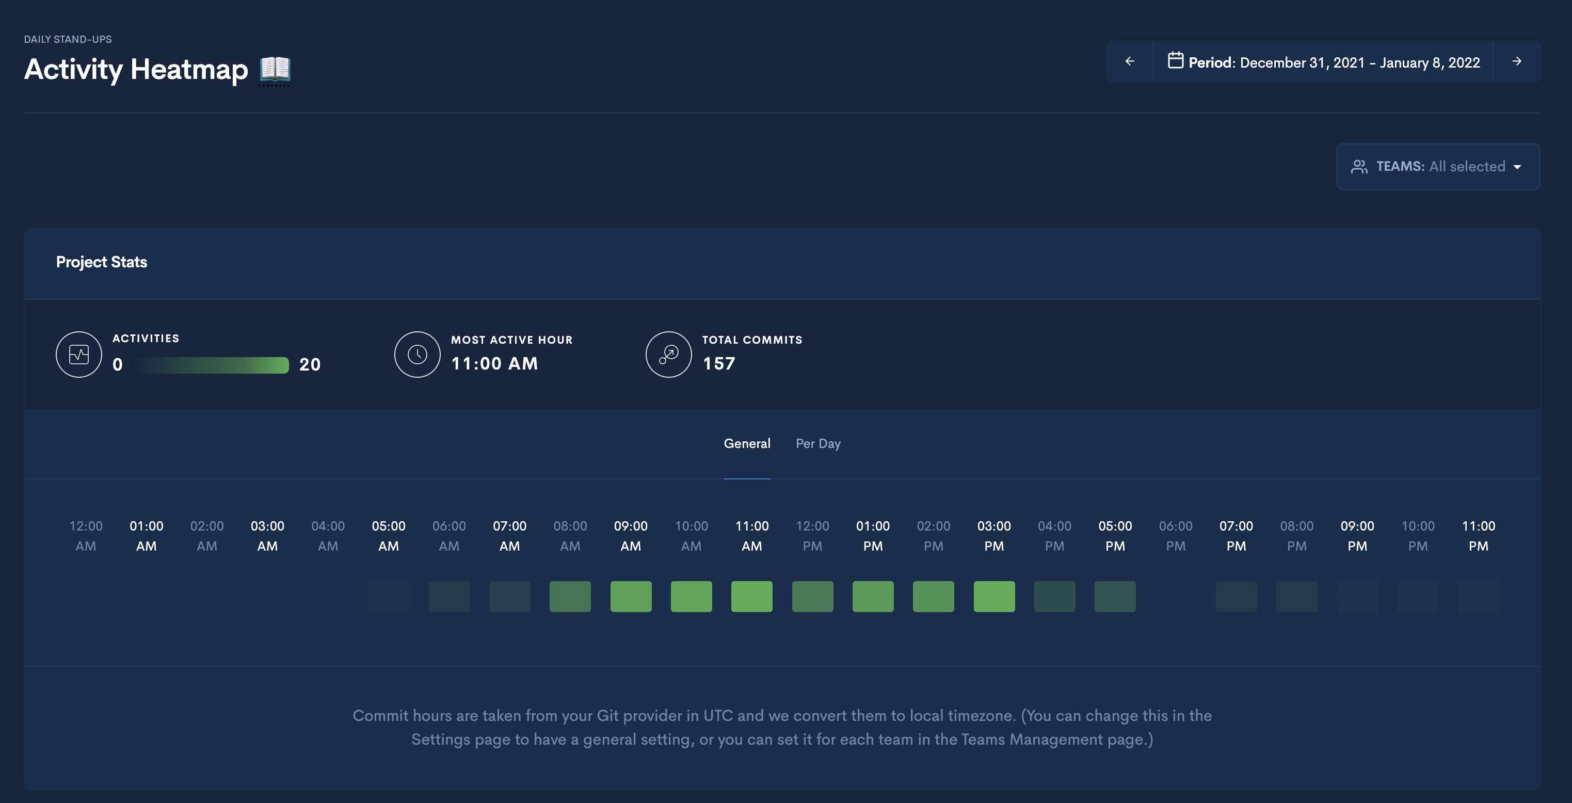Viewport: 1572px width, 803px height.
Task: Click the 09:00 AM heatmap cell
Action: click(631, 596)
